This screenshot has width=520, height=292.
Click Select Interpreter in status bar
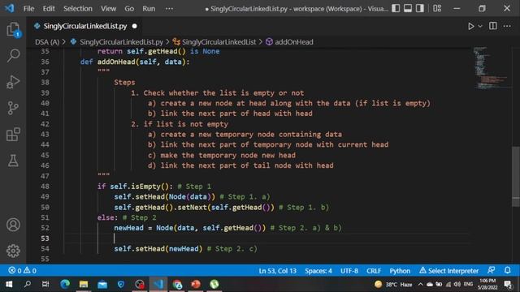(449, 271)
